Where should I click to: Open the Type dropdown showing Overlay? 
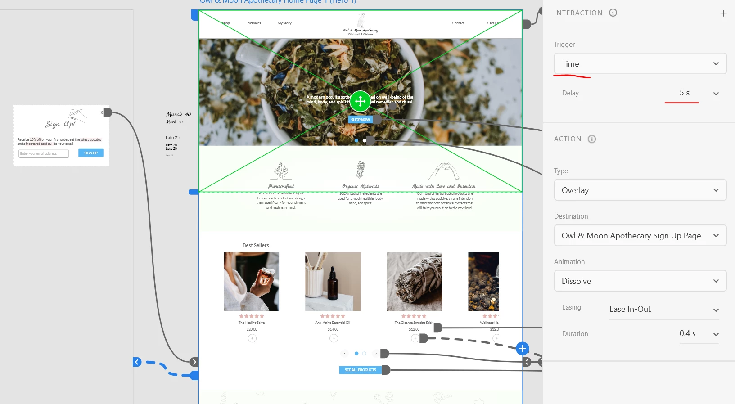point(640,190)
